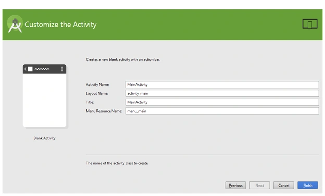325x196 pixels.
Task: Click the 'Blank Activity' caption text
Action: point(44,138)
